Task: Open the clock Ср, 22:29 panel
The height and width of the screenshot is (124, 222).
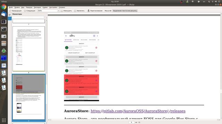Action: (x=115, y=1)
